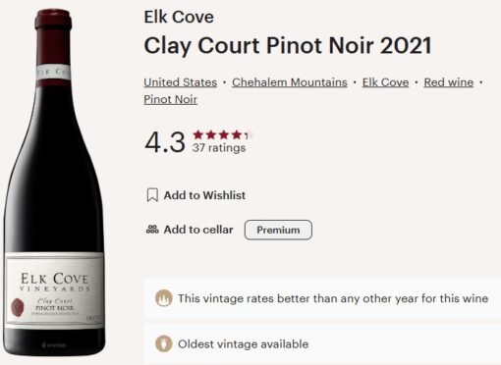Click the 37 ratings count

pyautogui.click(x=219, y=148)
